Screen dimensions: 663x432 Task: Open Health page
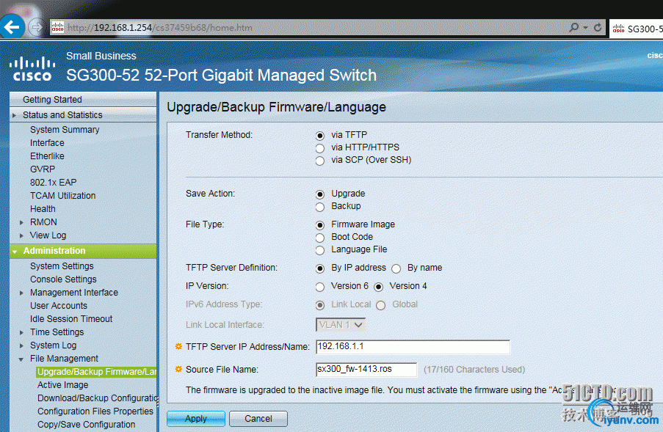43,208
